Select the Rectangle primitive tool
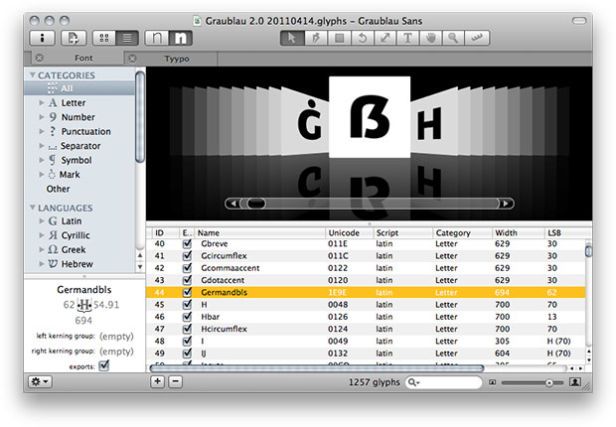The height and width of the screenshot is (427, 616). tap(339, 38)
